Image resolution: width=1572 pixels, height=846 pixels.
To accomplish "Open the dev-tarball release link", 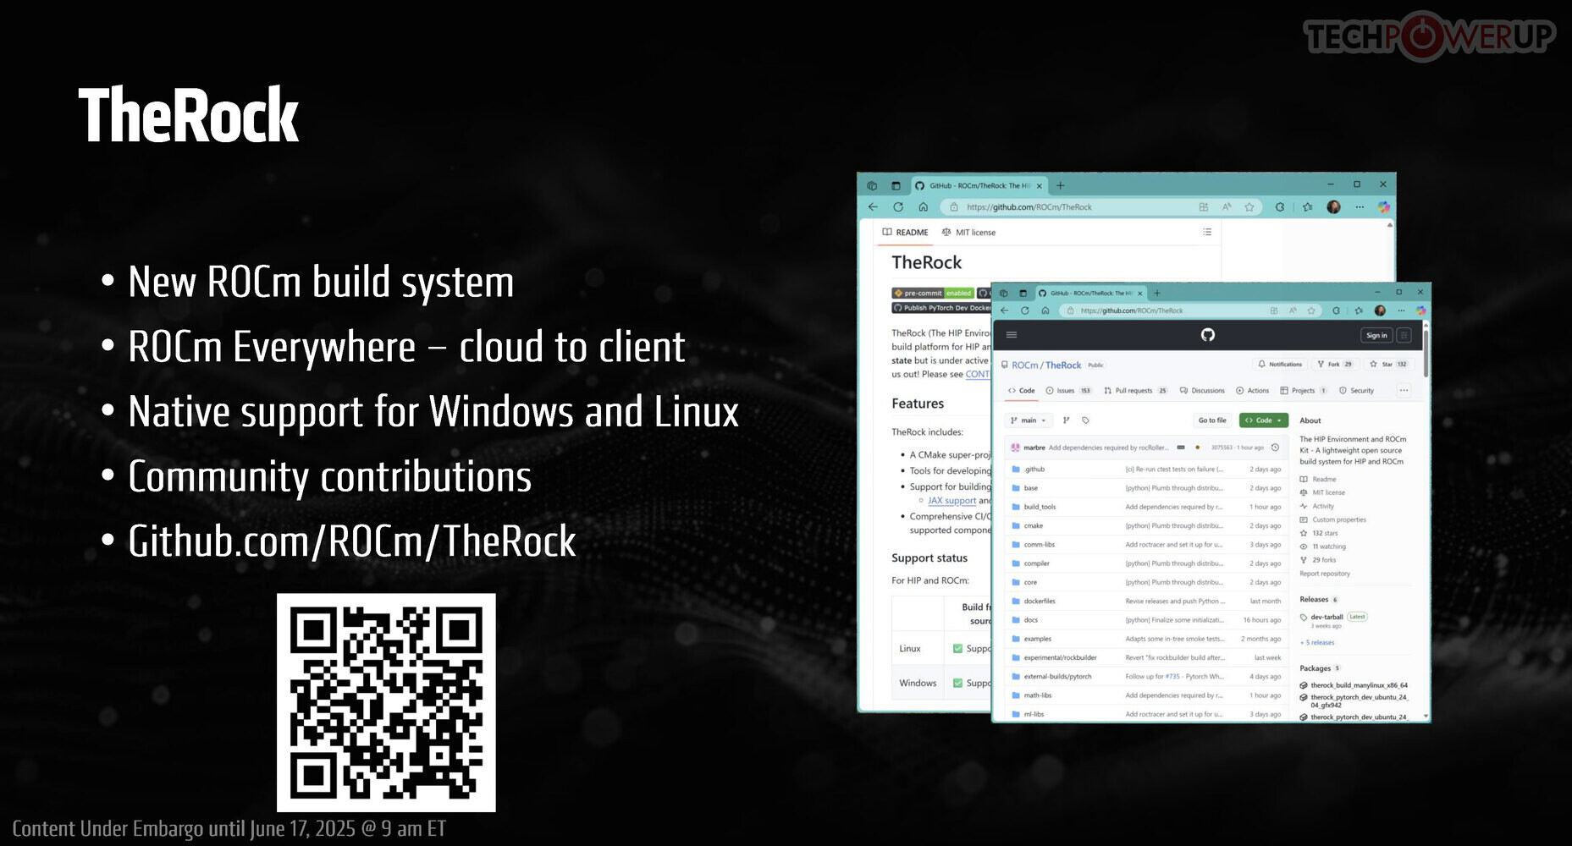I will 1327,617.
